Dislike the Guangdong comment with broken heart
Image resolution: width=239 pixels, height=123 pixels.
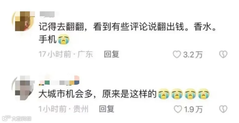click(223, 54)
